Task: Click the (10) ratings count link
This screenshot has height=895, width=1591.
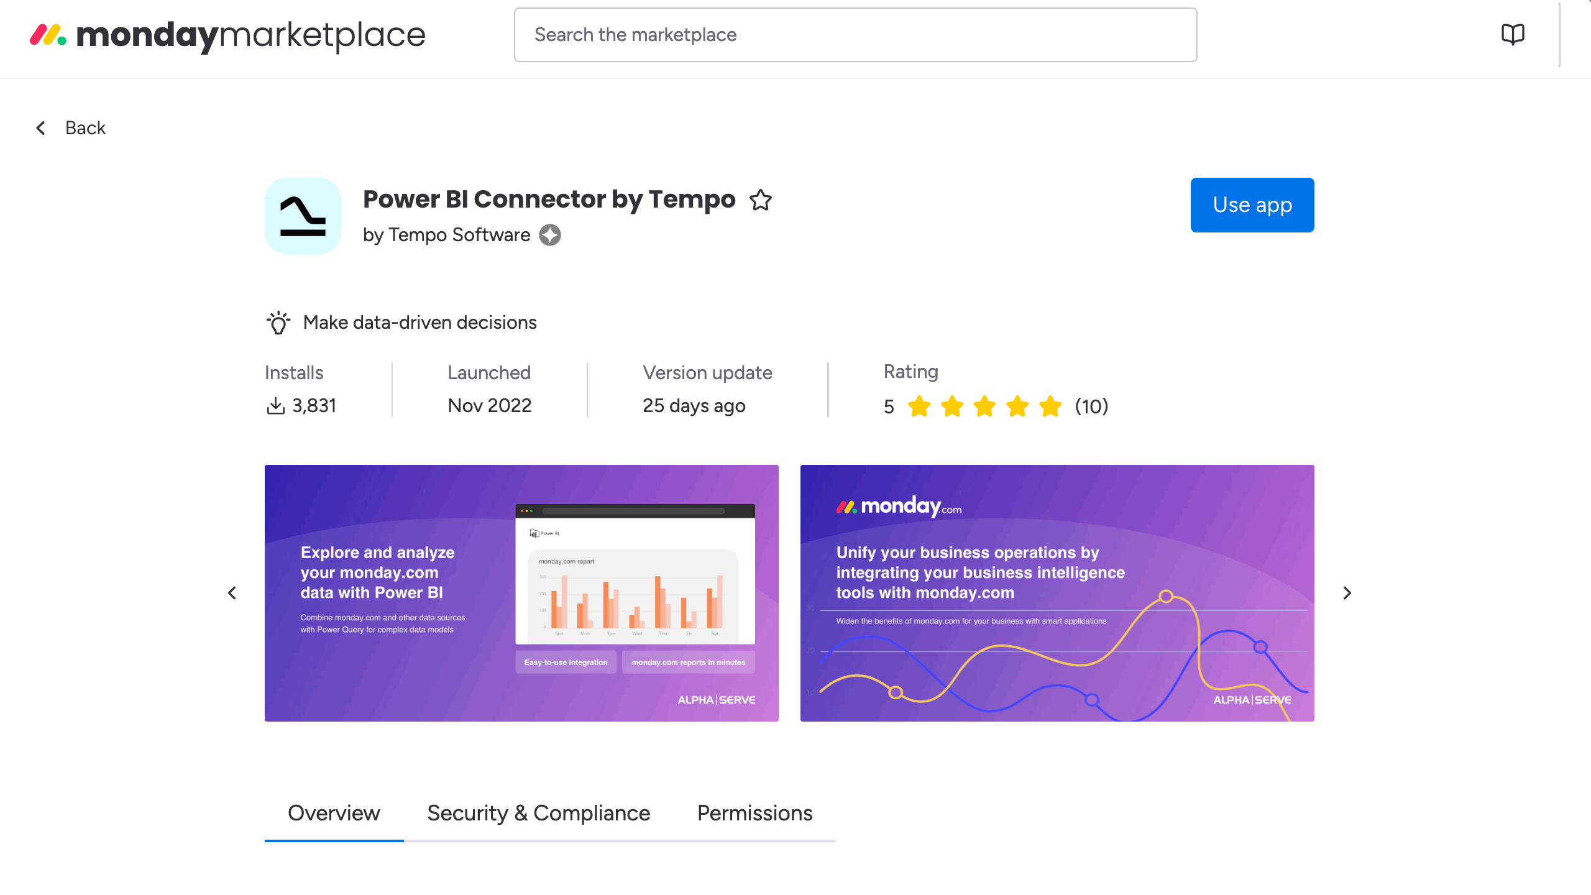Action: tap(1091, 406)
